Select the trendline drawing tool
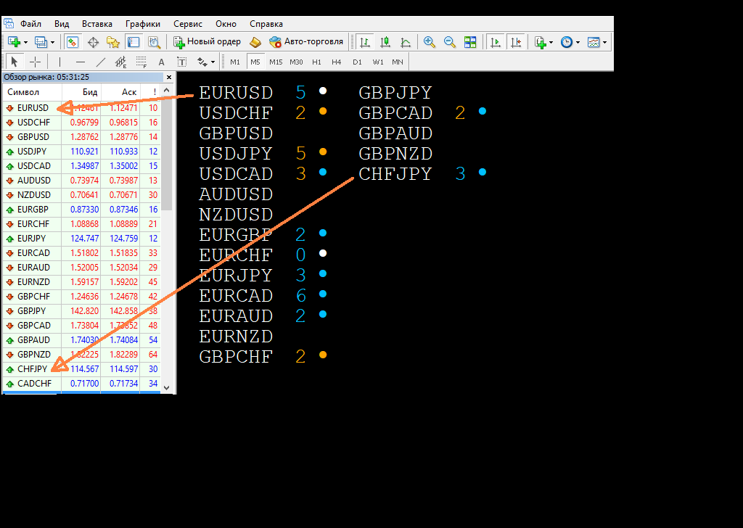Screen dimensions: 743x528 (101, 62)
